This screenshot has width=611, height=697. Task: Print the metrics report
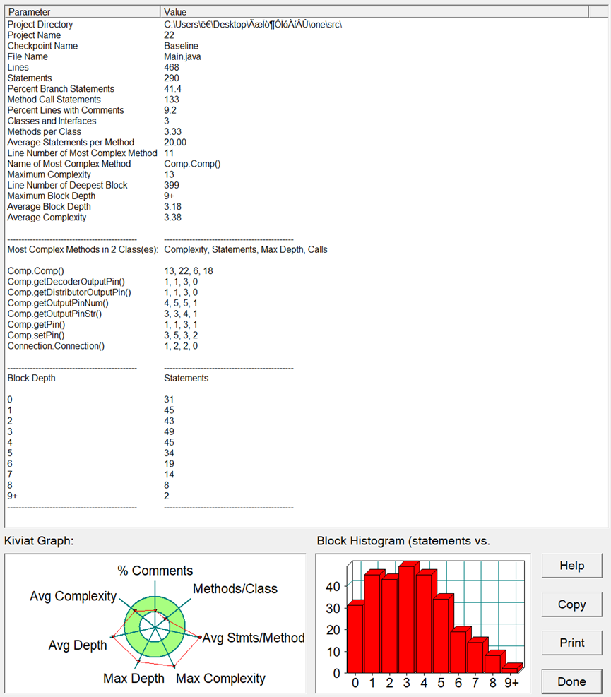coord(572,643)
